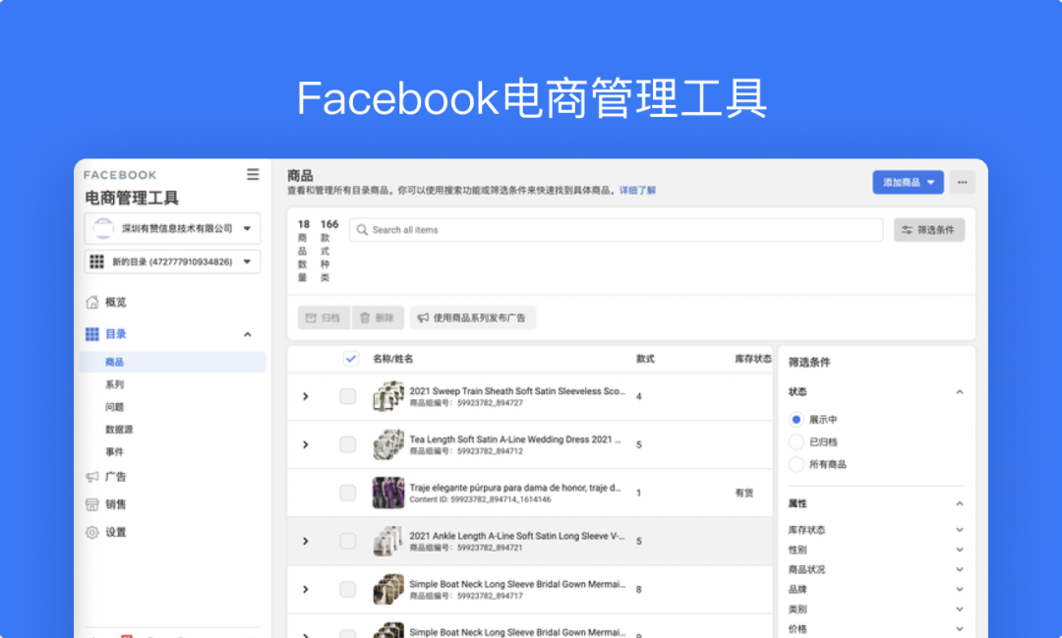Click the grid icon beside 目录
This screenshot has height=638, width=1062.
(x=92, y=334)
